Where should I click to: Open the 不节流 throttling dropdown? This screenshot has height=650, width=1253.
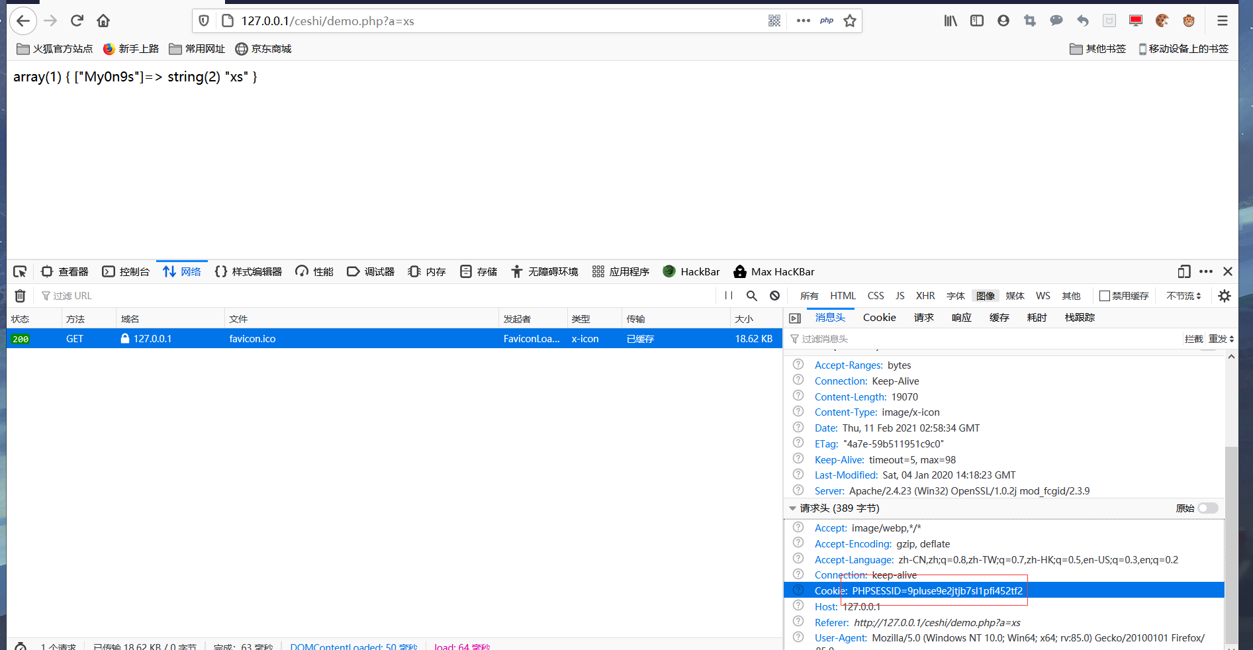[x=1183, y=296]
